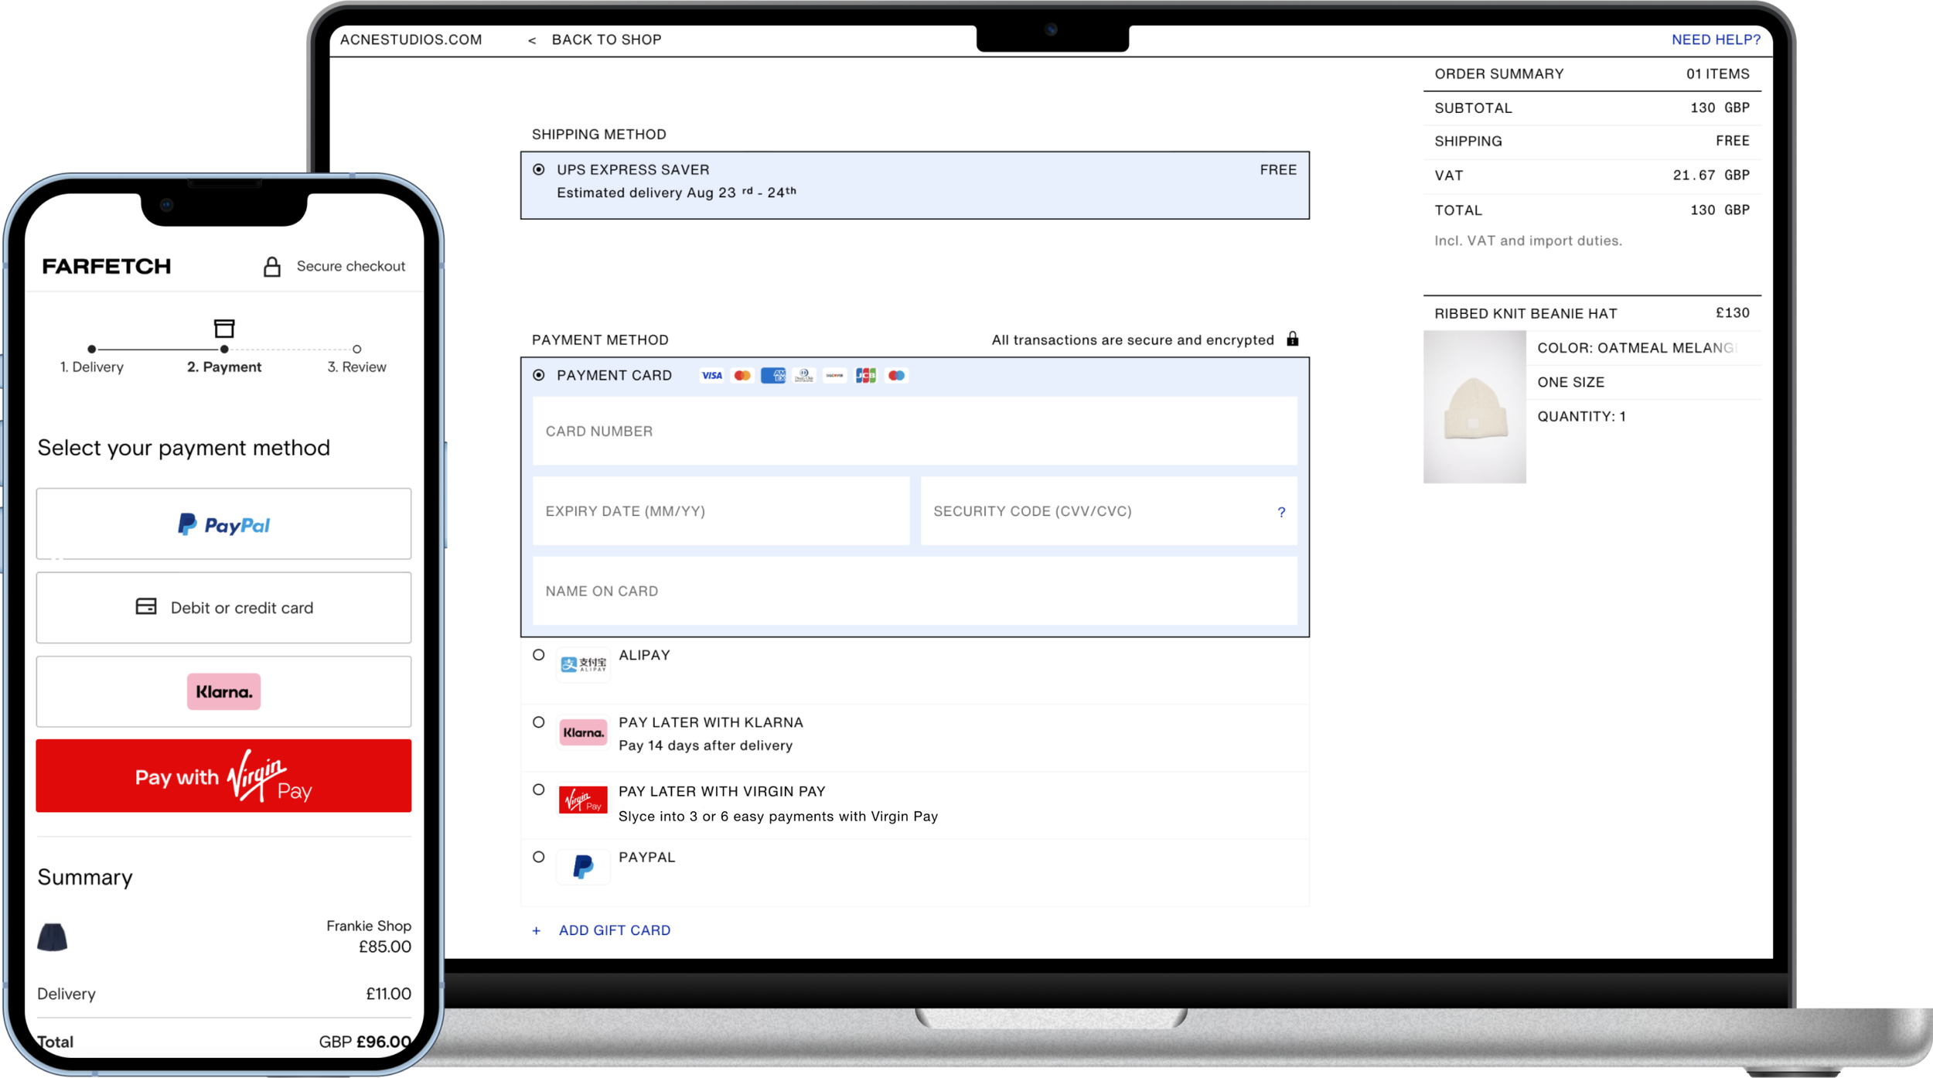This screenshot has height=1078, width=1933.
Task: Click the JCB card icon
Action: click(x=865, y=376)
